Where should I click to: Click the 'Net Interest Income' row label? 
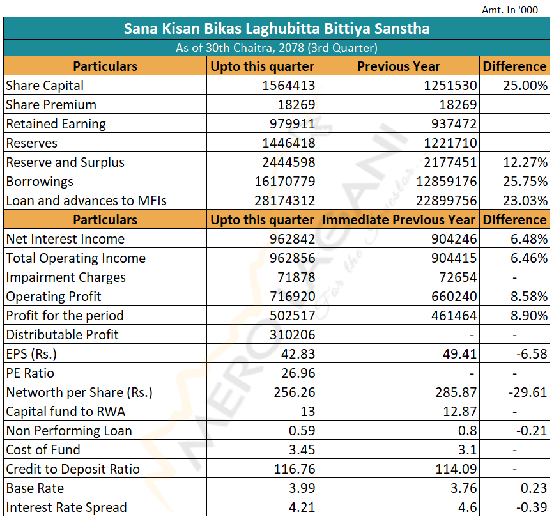coord(65,239)
